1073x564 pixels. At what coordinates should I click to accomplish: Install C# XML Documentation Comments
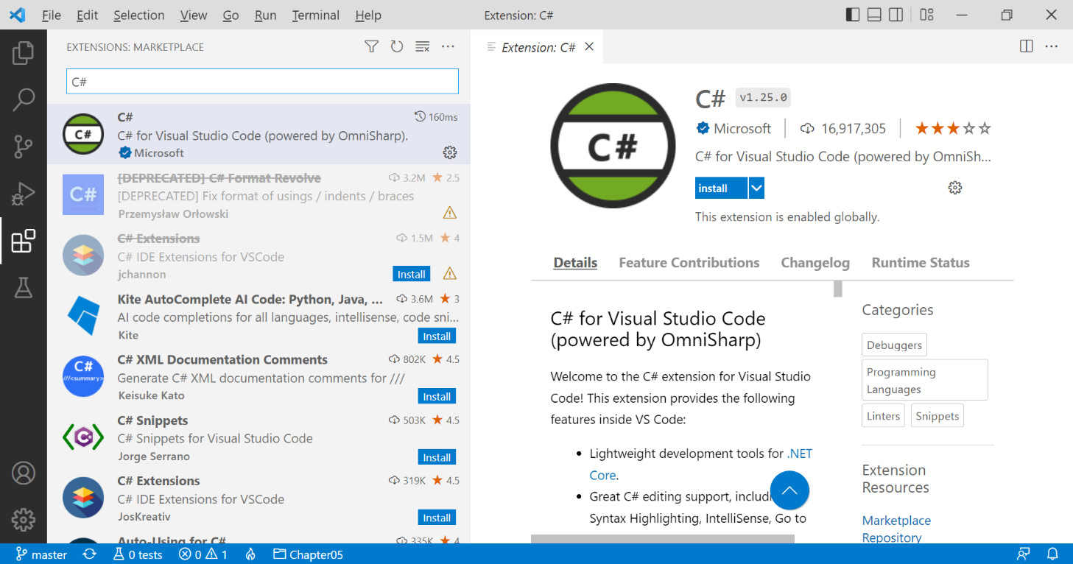click(x=437, y=396)
